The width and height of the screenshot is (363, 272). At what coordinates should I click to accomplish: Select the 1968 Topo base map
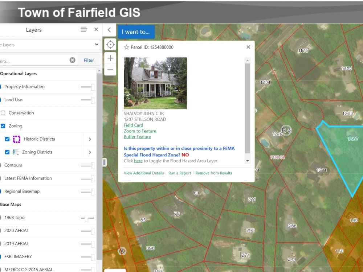[15, 217]
